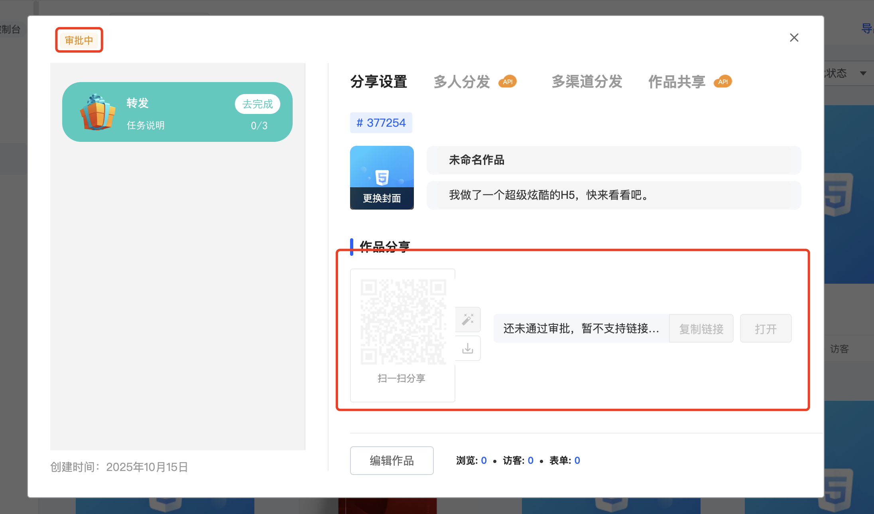This screenshot has width=874, height=514.
Task: Click the 复制链接 button
Action: [x=701, y=329]
